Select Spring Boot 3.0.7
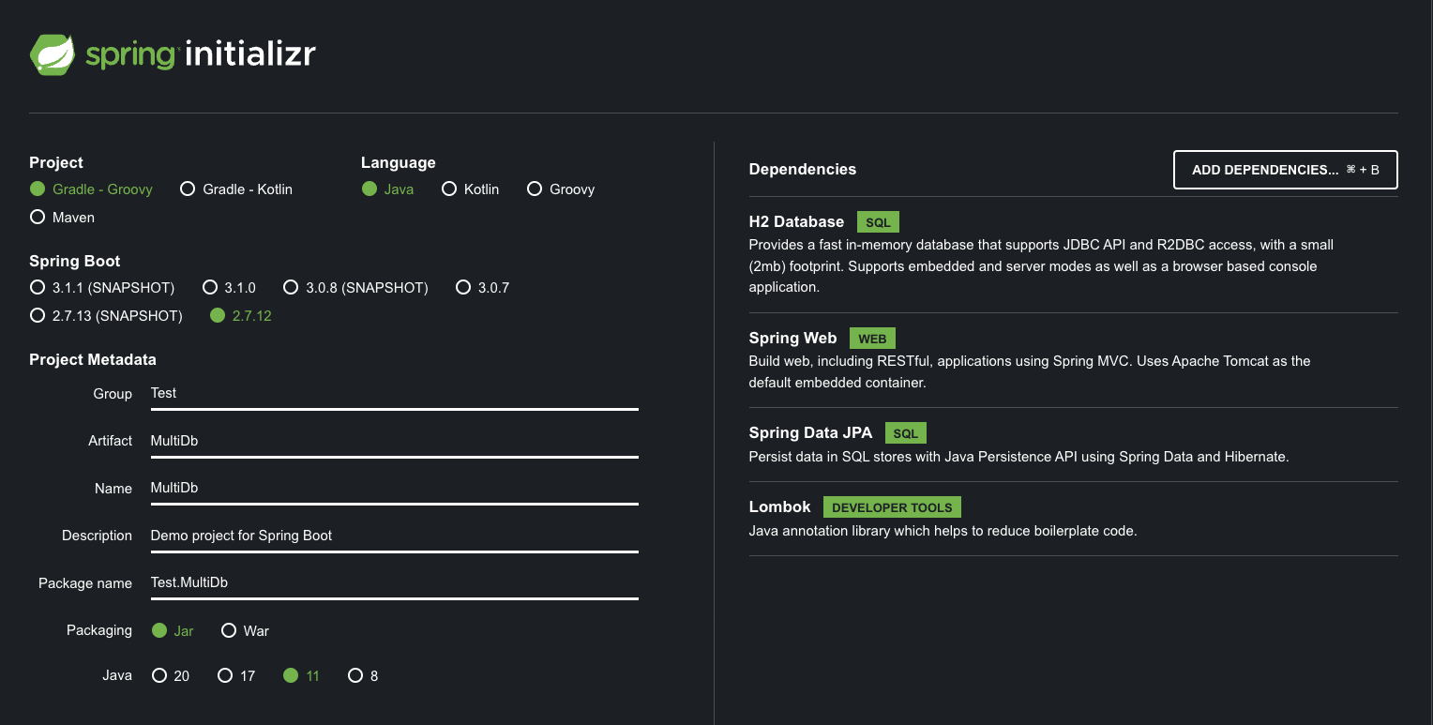The image size is (1433, 725). 482,288
